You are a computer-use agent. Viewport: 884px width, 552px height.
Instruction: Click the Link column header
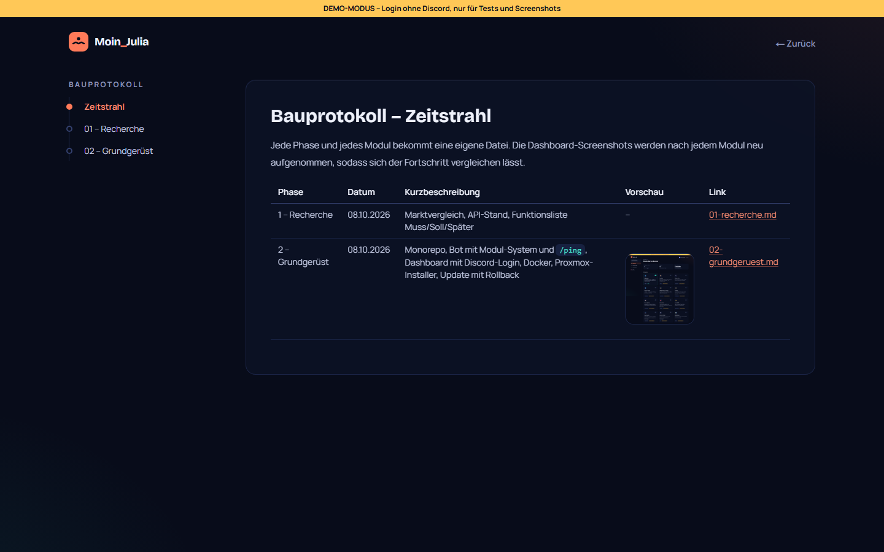(x=717, y=192)
